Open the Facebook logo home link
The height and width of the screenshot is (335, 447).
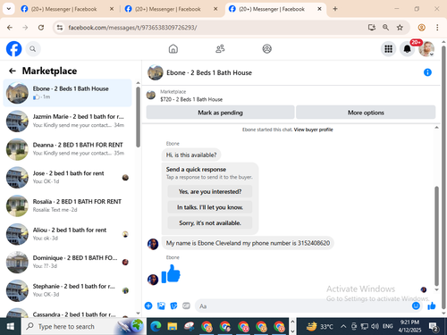coord(13,48)
